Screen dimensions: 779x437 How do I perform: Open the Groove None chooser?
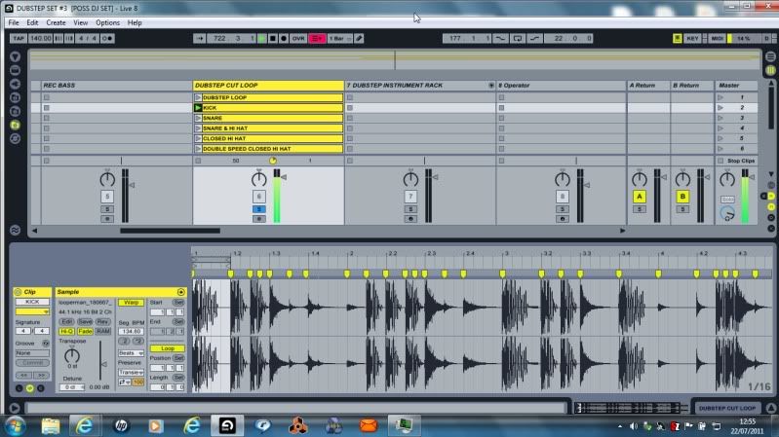(31, 352)
